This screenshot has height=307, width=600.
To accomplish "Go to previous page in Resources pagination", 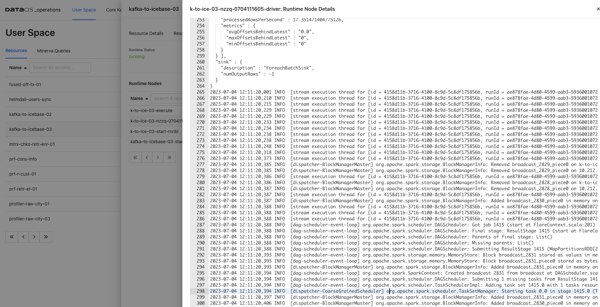I will pos(23,237).
